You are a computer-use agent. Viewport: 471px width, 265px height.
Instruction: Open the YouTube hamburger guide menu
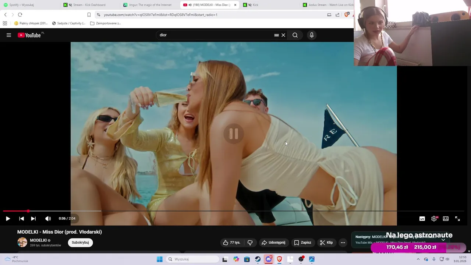(9, 35)
